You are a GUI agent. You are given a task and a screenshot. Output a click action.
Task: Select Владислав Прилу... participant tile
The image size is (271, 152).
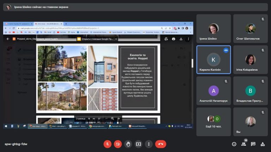pos(251,91)
